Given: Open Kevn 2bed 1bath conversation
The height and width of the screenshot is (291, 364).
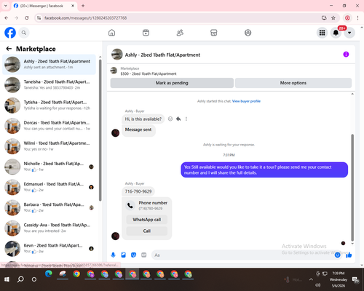Looking at the screenshot, I should coord(49,248).
